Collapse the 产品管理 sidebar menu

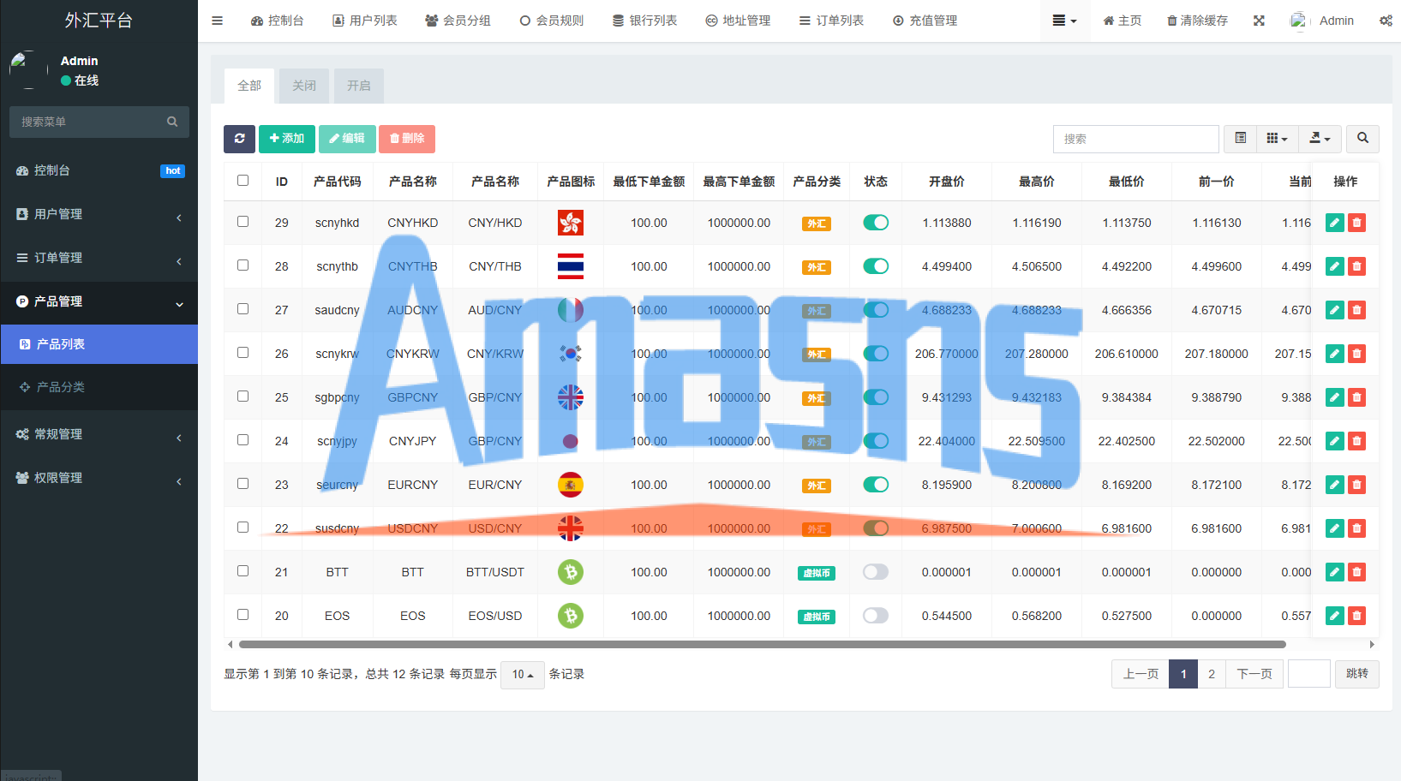pos(99,301)
